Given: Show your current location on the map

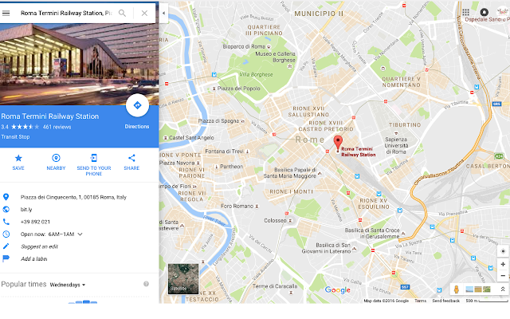Looking at the screenshot, I should (x=503, y=251).
